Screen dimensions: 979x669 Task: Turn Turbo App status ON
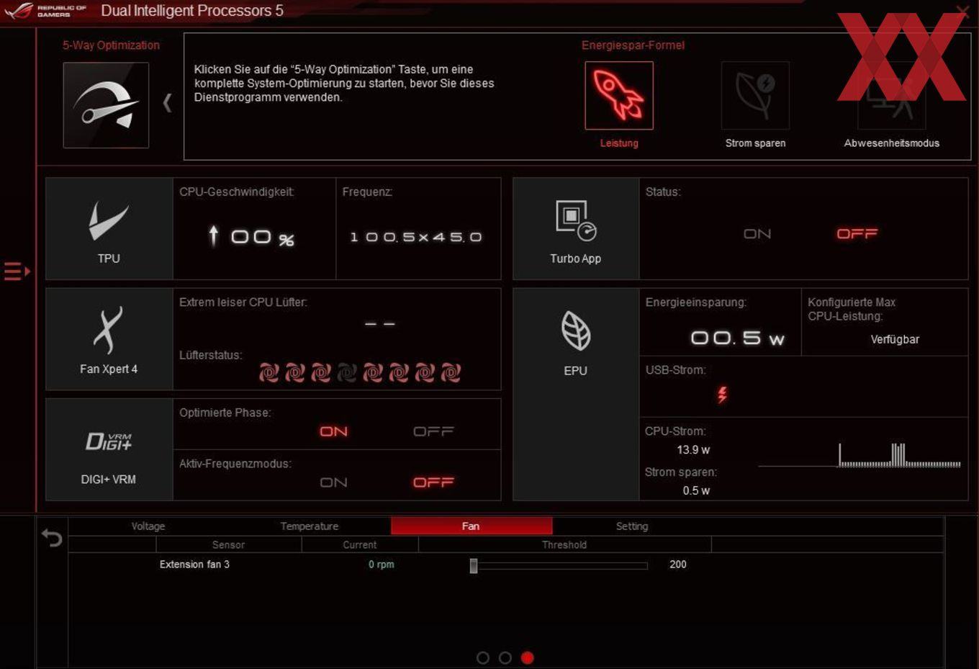(x=757, y=234)
